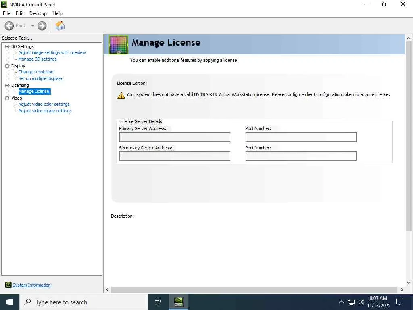Minimize the NVIDIA Control Panel window

point(366,4)
